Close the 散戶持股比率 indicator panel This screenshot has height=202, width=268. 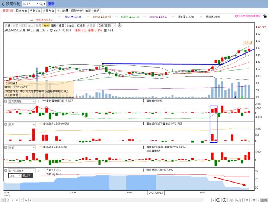pos(6,170)
